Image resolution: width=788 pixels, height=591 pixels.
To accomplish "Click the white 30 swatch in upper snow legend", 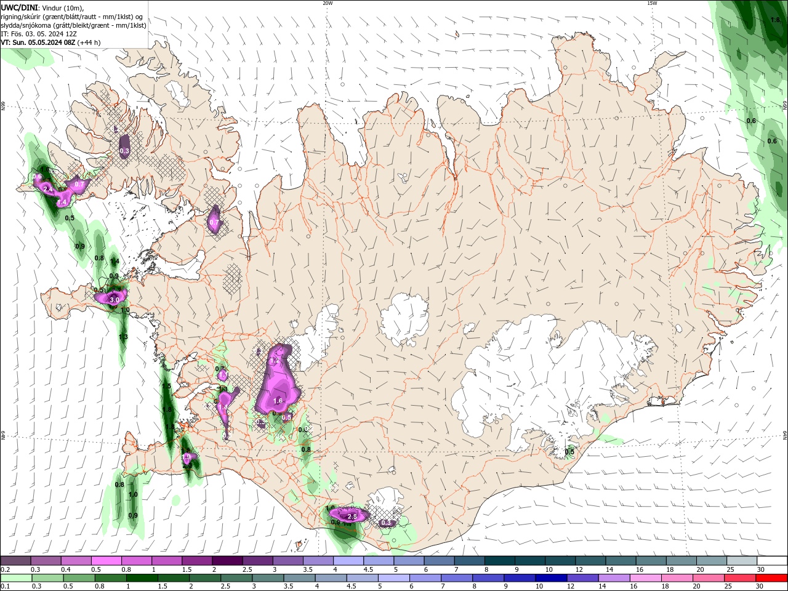I will click(x=772, y=561).
